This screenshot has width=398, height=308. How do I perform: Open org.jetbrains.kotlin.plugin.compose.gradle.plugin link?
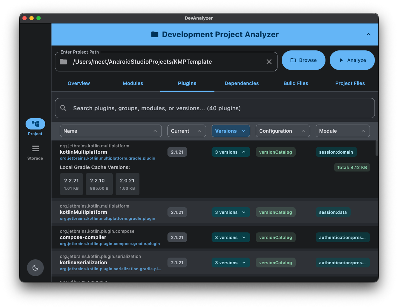coord(110,244)
